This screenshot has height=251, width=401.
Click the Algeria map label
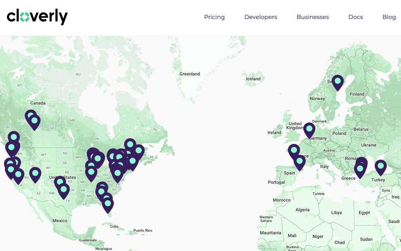tap(302, 210)
